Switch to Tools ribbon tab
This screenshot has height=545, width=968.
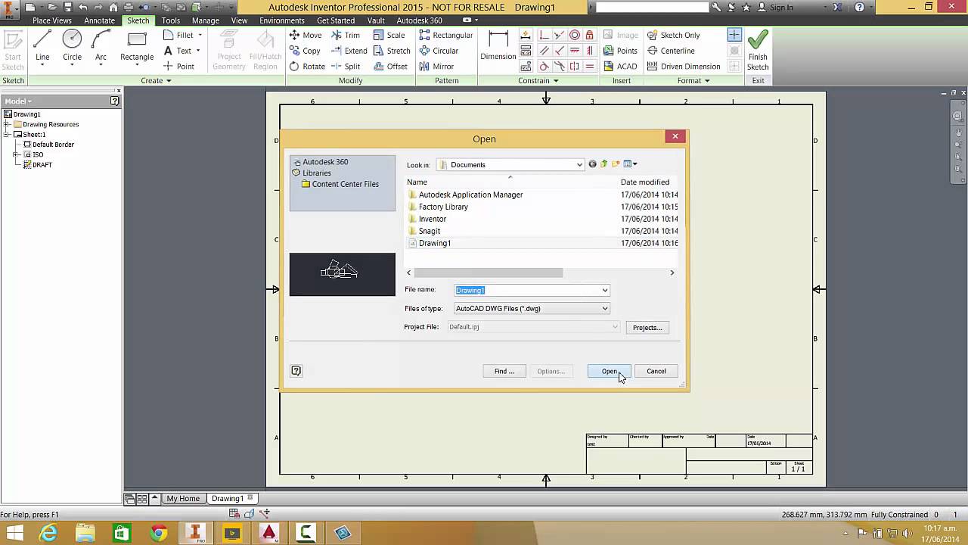[171, 20]
